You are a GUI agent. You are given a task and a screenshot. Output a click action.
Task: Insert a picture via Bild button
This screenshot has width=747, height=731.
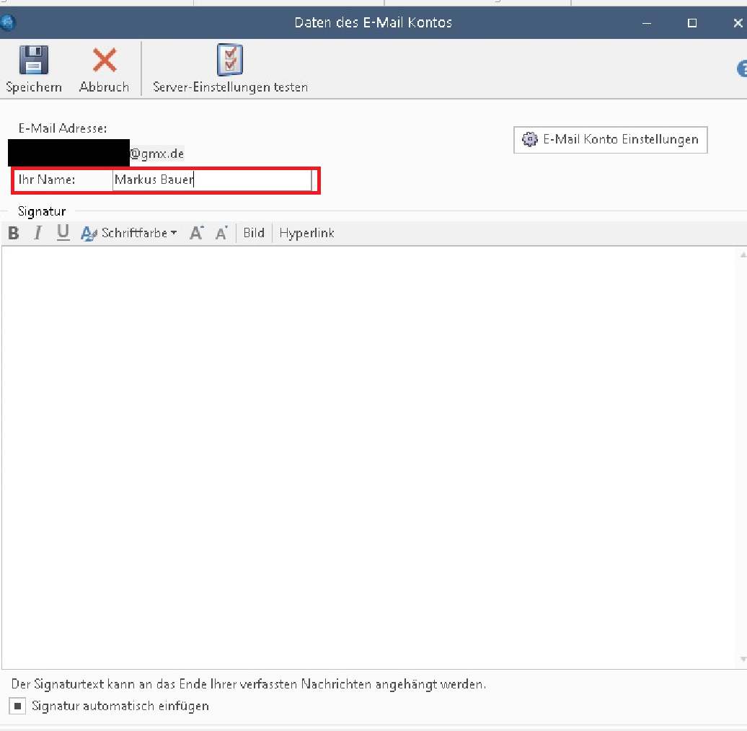tap(254, 233)
